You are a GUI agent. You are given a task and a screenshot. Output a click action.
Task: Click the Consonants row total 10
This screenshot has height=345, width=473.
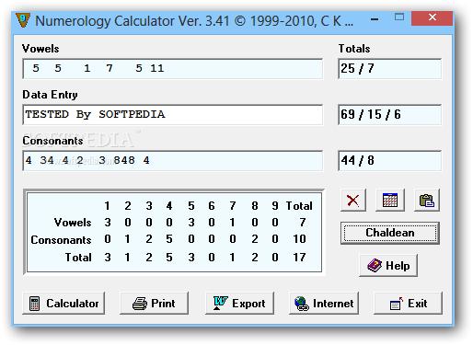pyautogui.click(x=299, y=239)
